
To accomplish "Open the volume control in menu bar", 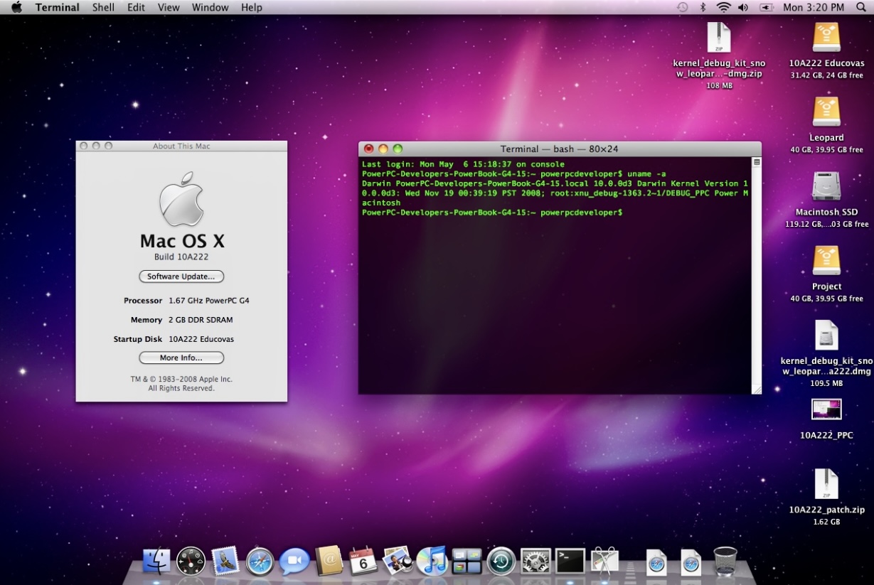I will click(x=743, y=7).
